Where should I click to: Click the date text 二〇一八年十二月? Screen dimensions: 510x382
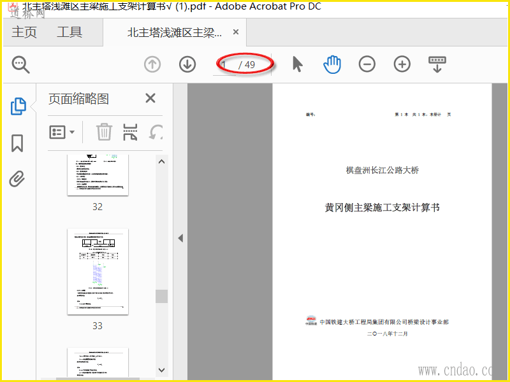pyautogui.click(x=387, y=334)
